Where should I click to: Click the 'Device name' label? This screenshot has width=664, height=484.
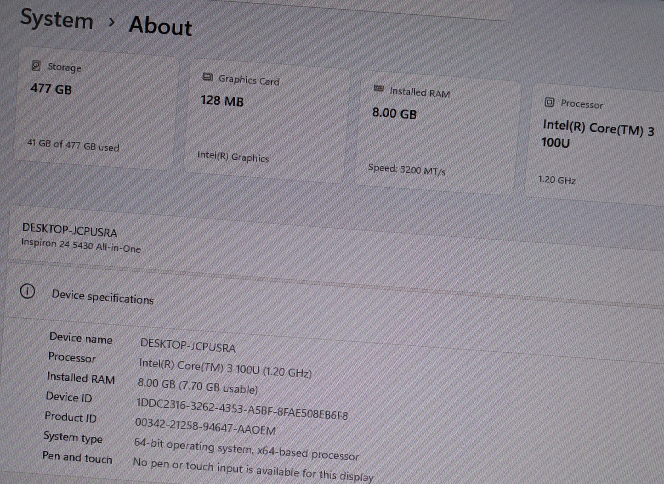coord(81,338)
